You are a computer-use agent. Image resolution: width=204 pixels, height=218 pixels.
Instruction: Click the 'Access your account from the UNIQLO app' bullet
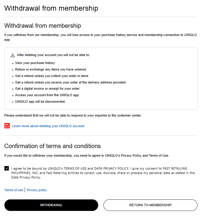pos(47,95)
